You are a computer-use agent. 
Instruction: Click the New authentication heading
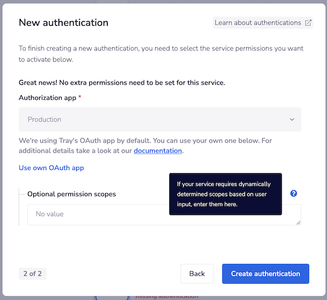[x=63, y=23]
